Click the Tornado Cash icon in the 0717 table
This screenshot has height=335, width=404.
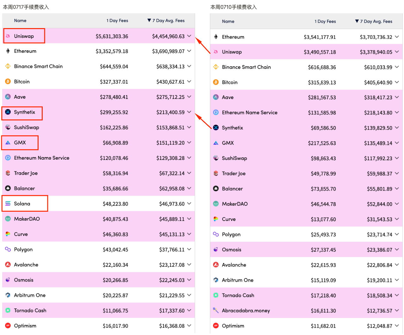point(8,310)
